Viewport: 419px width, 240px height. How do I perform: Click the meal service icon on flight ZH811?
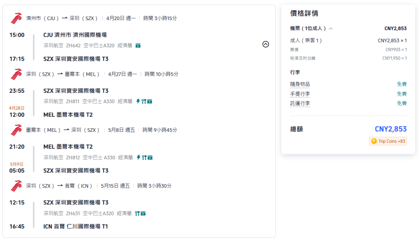click(x=144, y=101)
